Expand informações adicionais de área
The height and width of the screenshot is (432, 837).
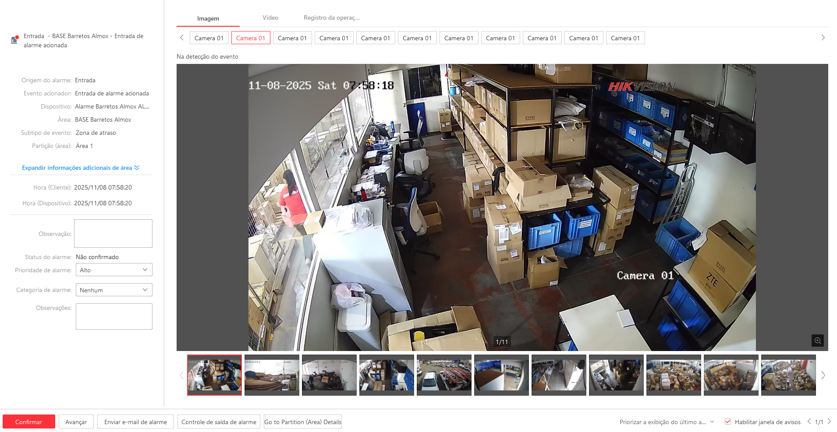[81, 168]
